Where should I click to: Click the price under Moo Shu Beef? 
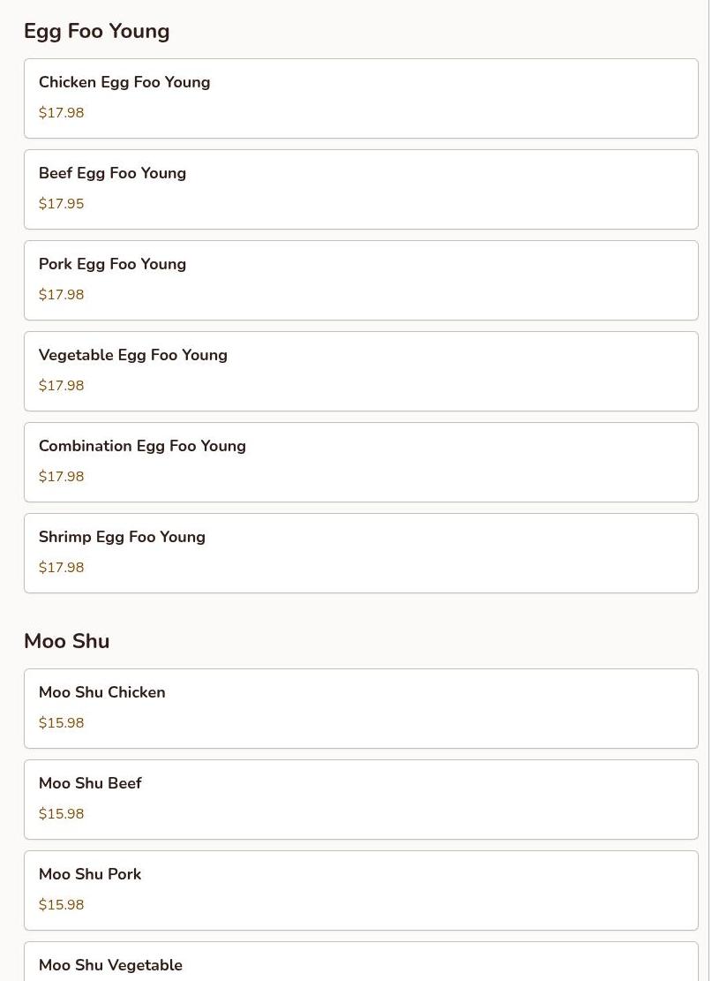[x=61, y=814]
